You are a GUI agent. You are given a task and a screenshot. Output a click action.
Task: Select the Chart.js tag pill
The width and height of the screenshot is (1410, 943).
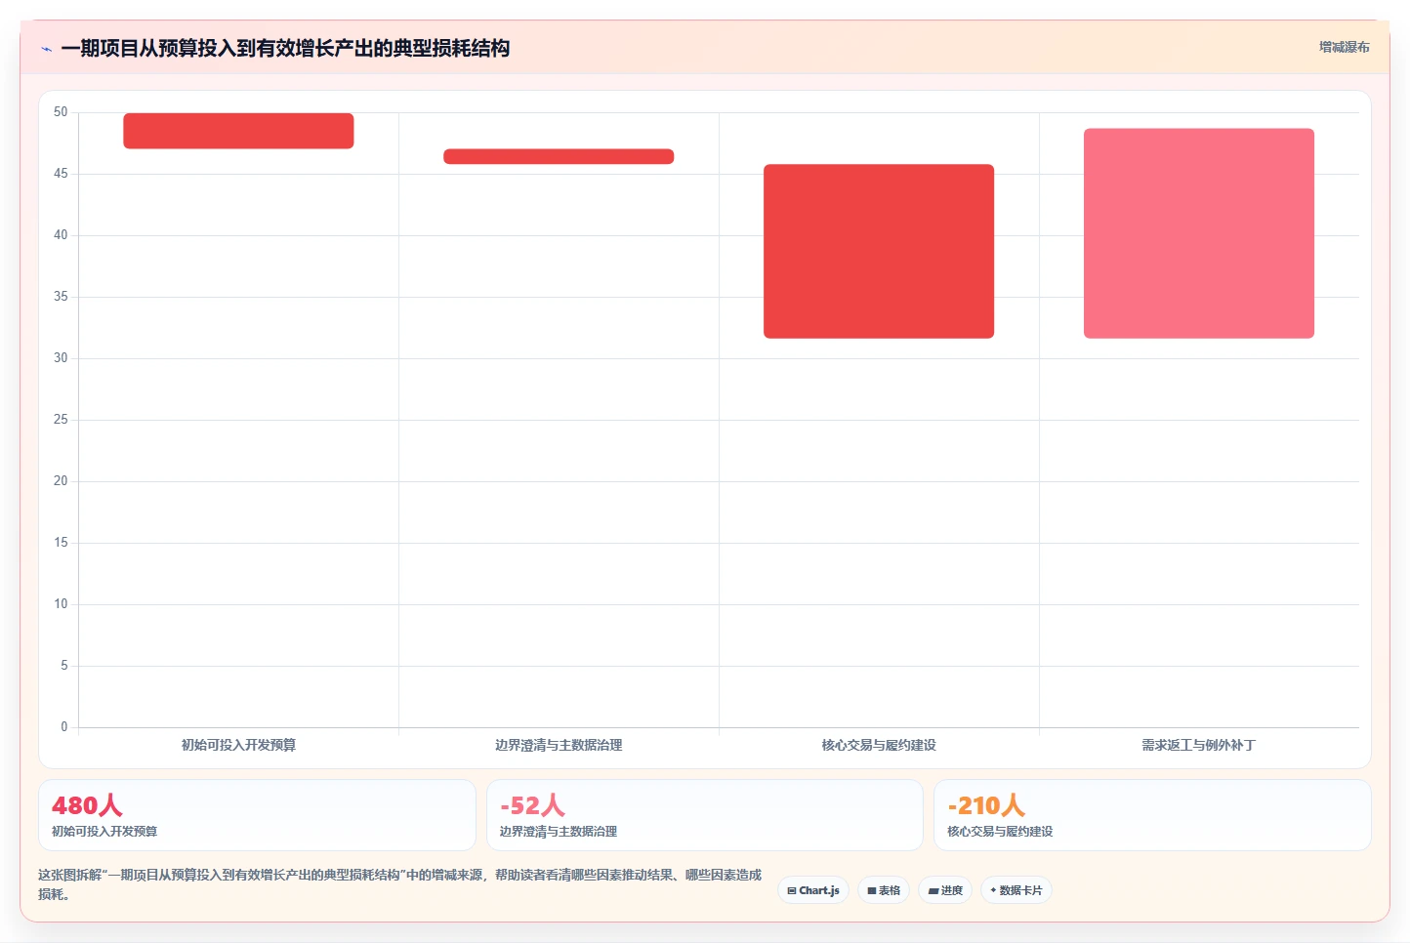(813, 890)
